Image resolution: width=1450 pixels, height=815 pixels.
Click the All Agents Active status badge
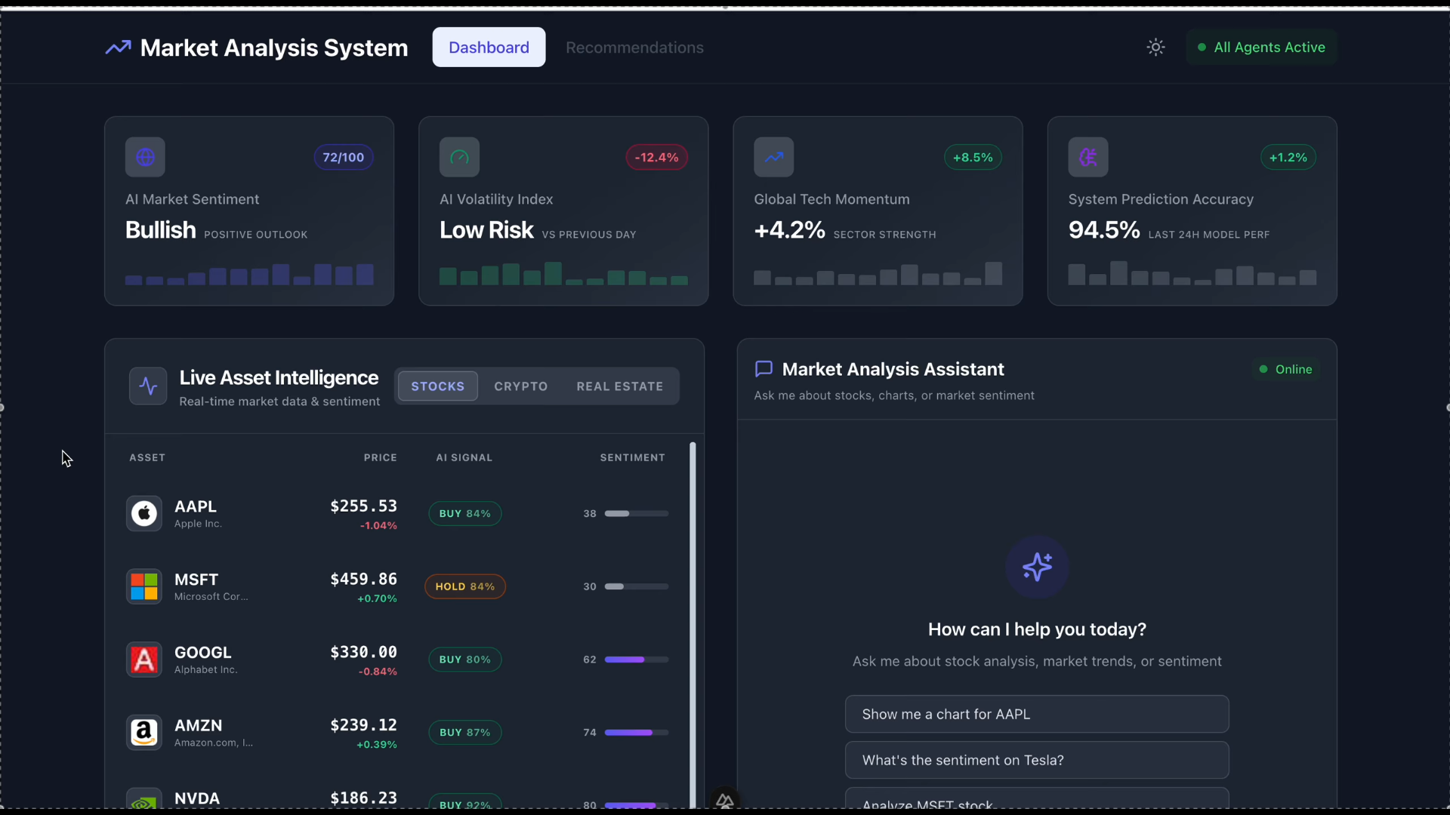pos(1261,48)
